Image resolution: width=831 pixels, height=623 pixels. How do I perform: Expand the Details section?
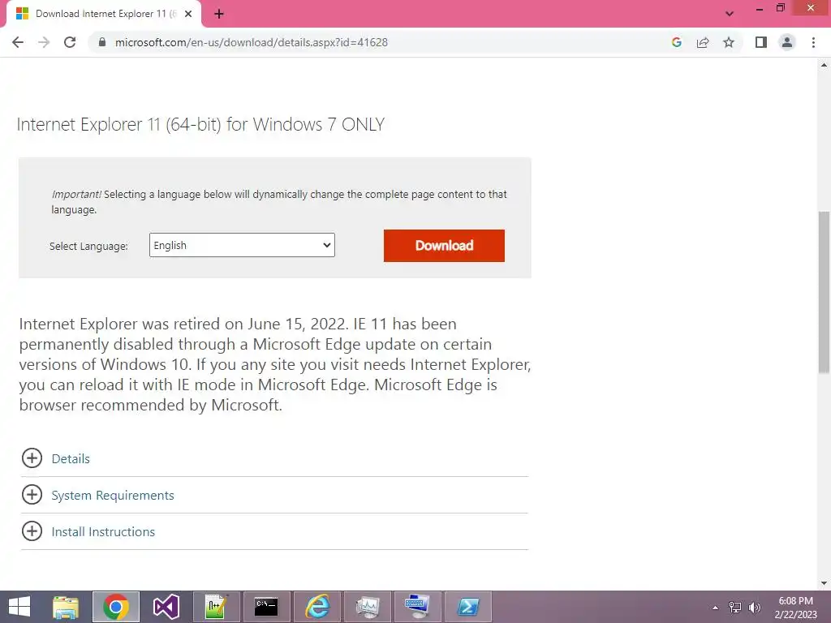click(x=32, y=458)
